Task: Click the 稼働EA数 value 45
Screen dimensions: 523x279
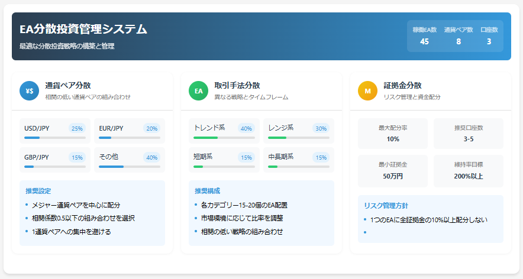Action: click(x=424, y=41)
